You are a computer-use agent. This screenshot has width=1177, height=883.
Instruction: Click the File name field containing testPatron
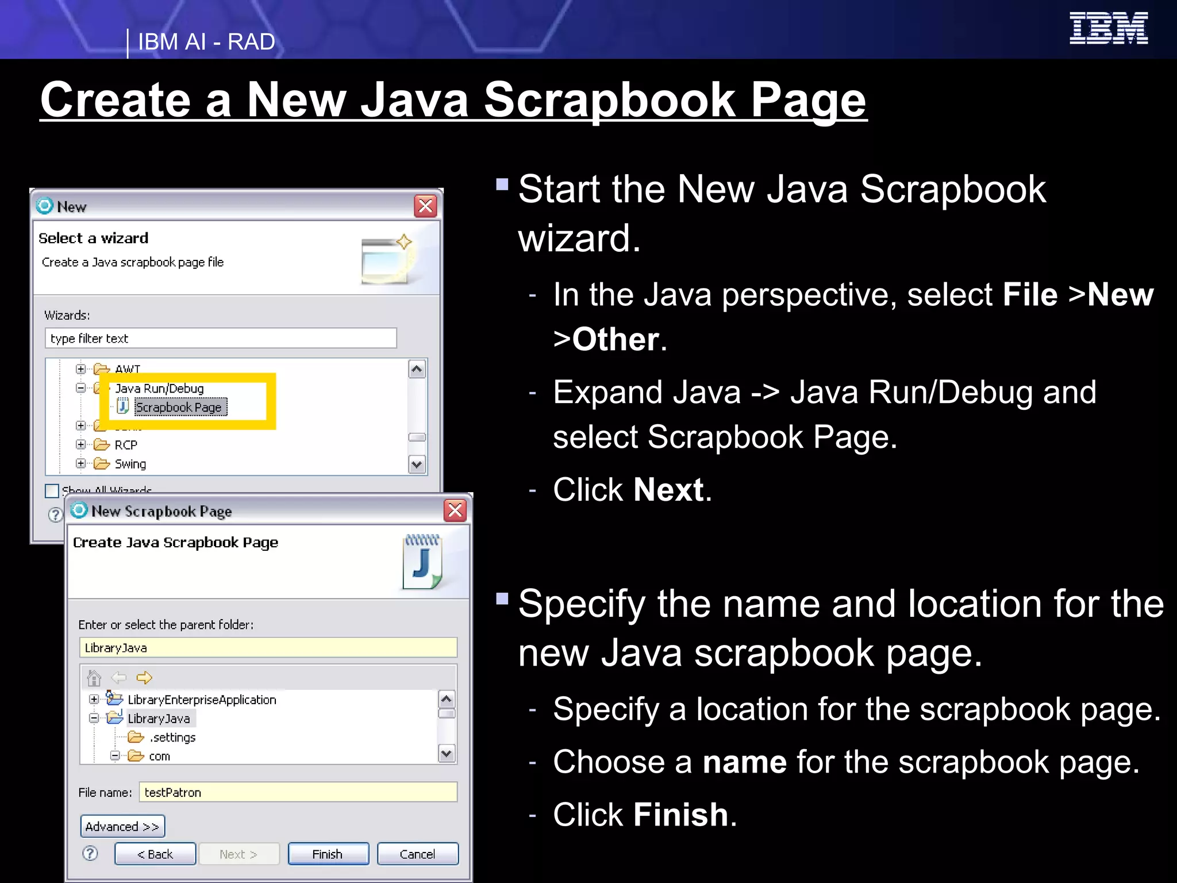coord(298,792)
